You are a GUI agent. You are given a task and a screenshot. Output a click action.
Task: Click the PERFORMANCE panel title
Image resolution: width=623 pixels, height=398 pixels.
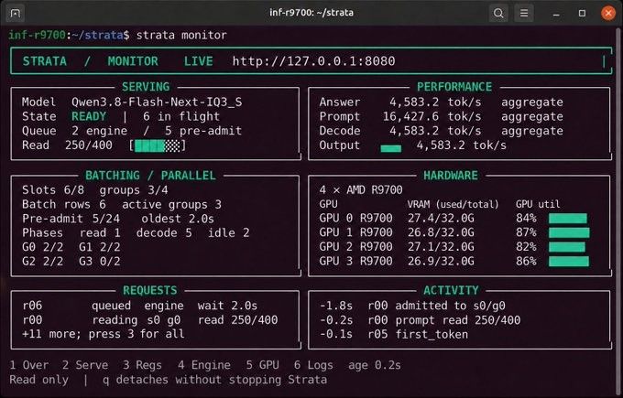click(x=454, y=87)
